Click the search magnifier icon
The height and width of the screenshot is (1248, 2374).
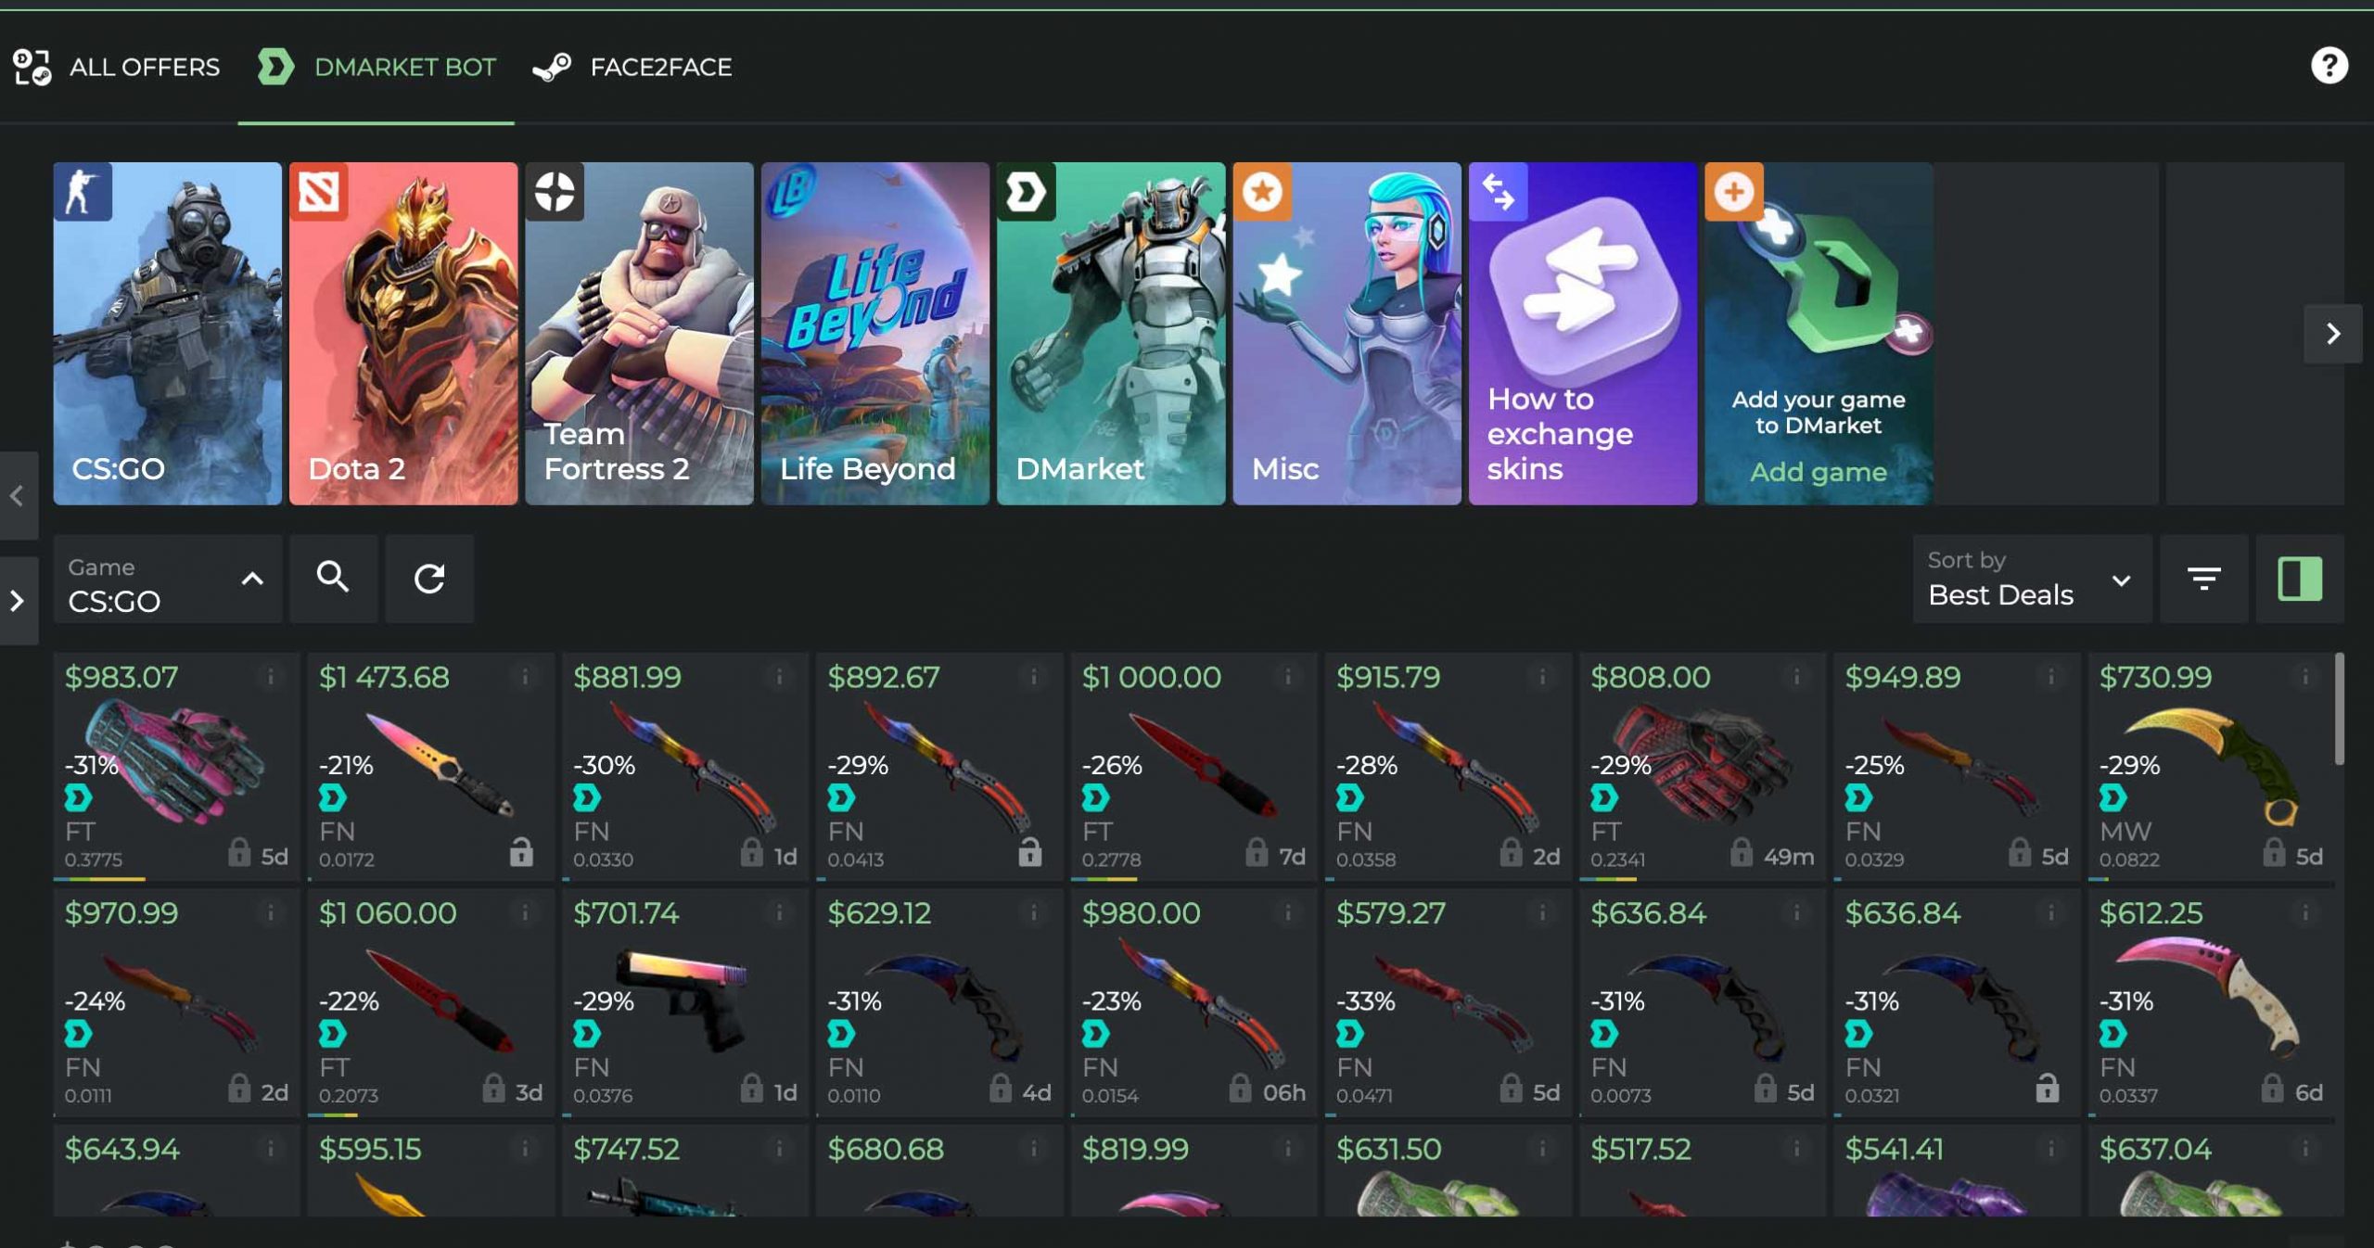pos(333,578)
